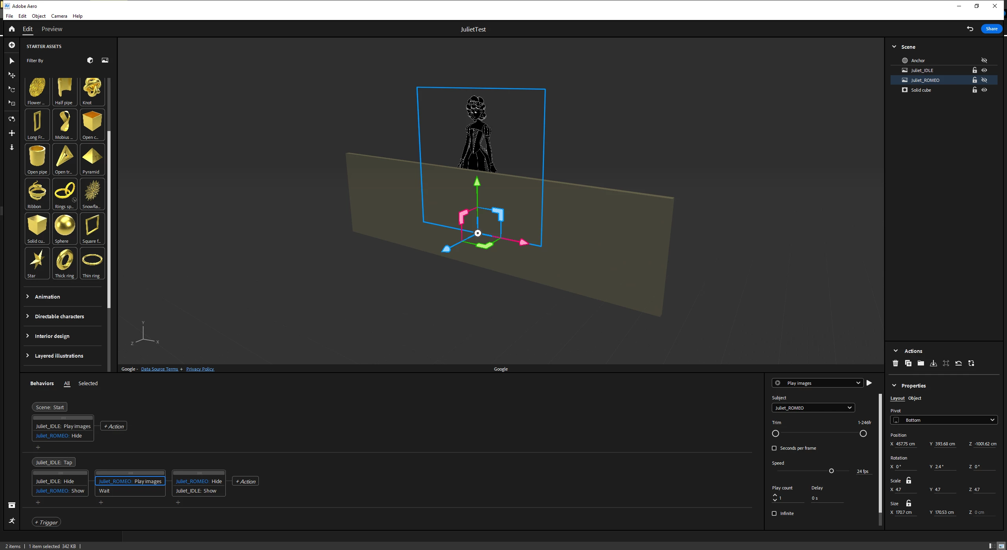Expand the Directable characters category

(59, 316)
